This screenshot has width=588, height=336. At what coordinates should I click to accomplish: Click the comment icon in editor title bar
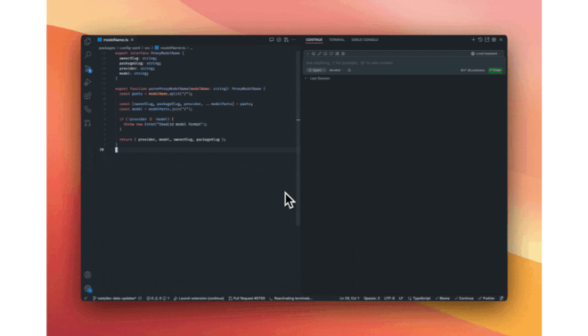coord(272,40)
